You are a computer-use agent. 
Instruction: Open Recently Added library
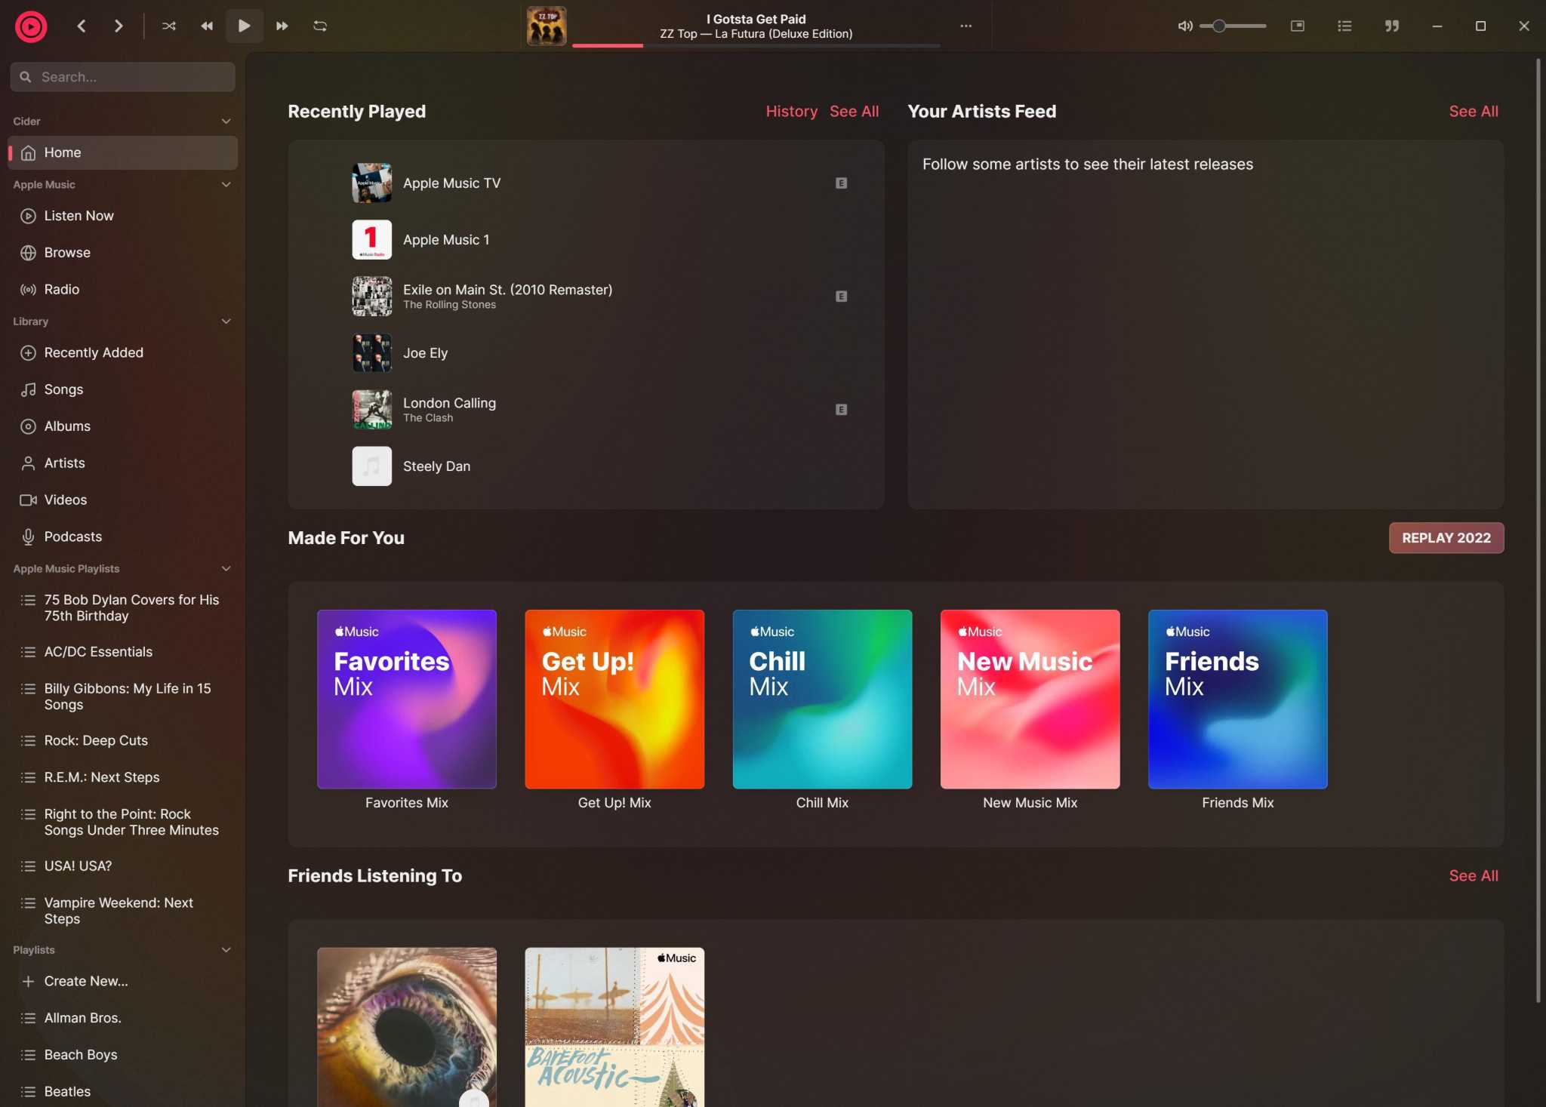coord(122,353)
